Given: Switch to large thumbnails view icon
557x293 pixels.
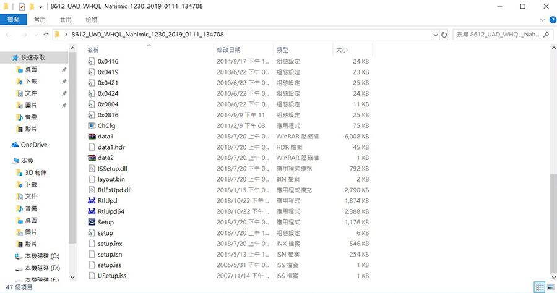Looking at the screenshot, I should pos(550,287).
